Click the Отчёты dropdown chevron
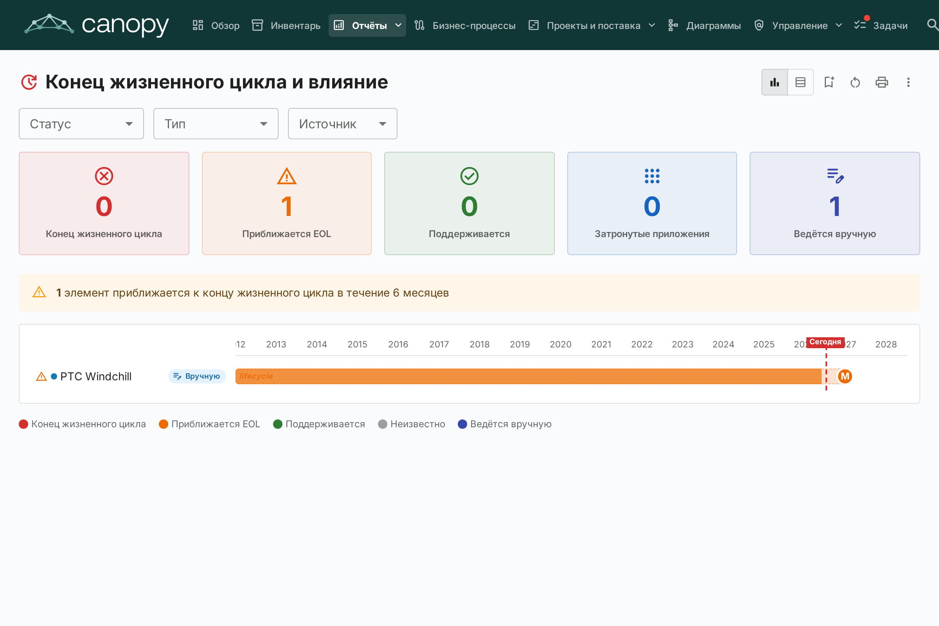The image size is (939, 626). pos(398,25)
